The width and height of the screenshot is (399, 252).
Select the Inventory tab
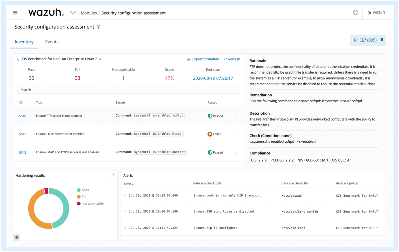[24, 42]
